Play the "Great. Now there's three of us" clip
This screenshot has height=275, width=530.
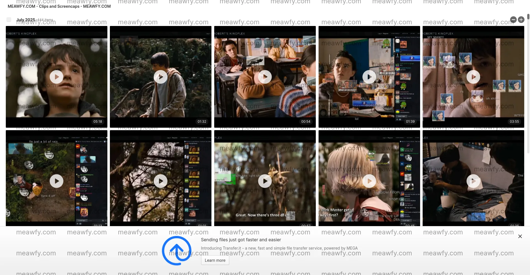click(265, 181)
